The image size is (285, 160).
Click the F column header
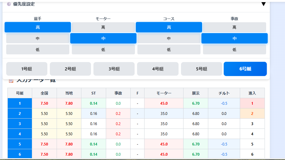pyautogui.click(x=137, y=93)
